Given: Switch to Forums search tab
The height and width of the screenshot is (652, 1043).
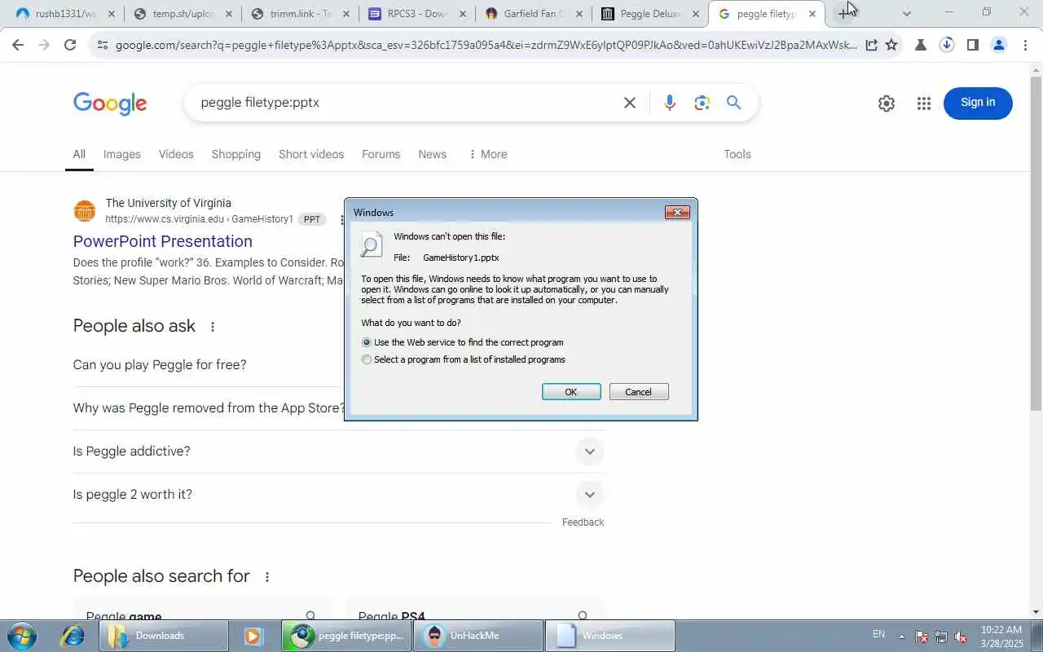Looking at the screenshot, I should pyautogui.click(x=381, y=154).
